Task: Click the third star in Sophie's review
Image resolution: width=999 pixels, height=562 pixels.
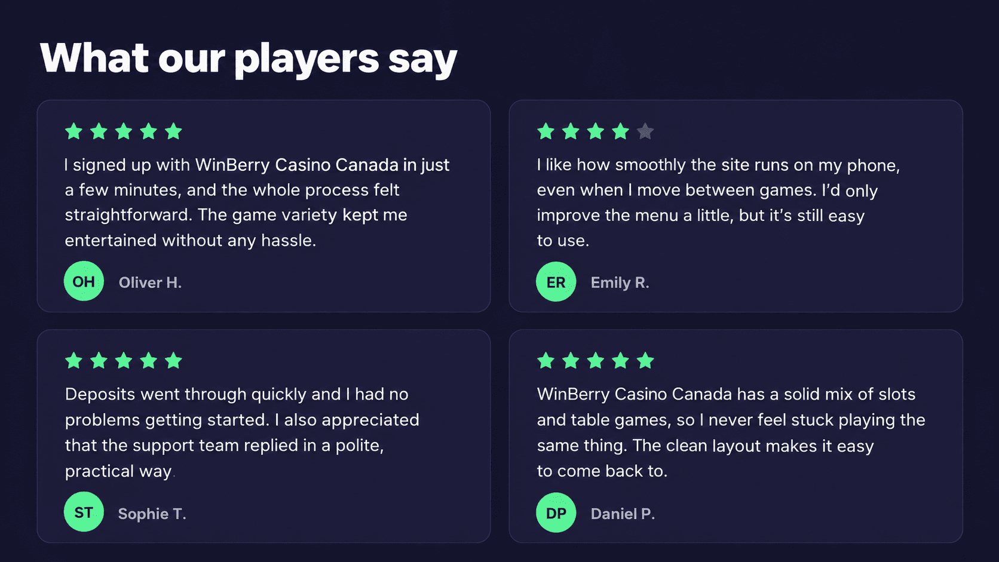Action: pos(124,360)
